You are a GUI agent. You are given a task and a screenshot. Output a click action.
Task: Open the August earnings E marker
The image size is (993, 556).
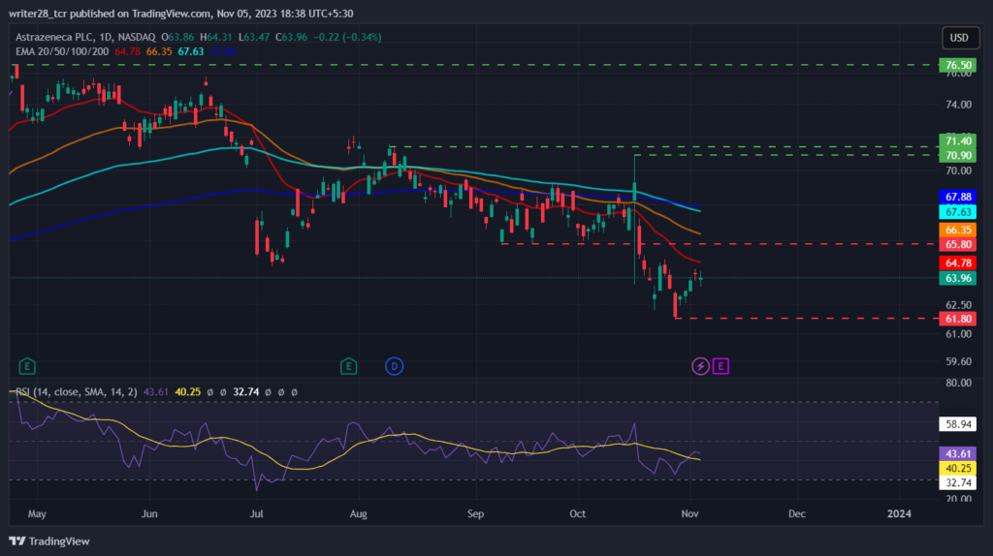pos(348,366)
